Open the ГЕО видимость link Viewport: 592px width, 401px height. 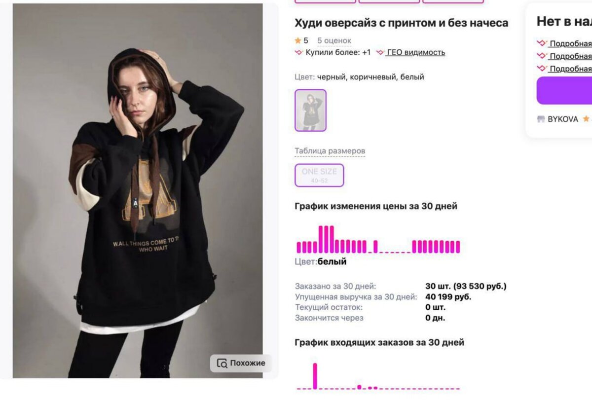(416, 52)
